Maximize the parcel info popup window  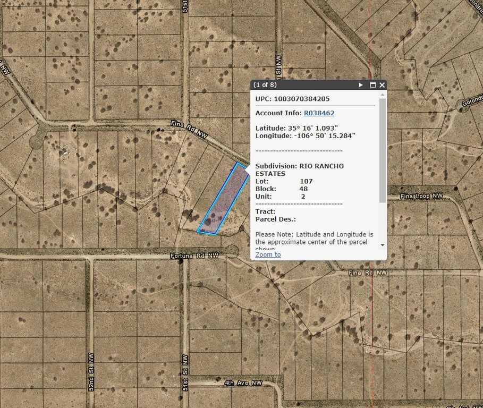coord(374,84)
